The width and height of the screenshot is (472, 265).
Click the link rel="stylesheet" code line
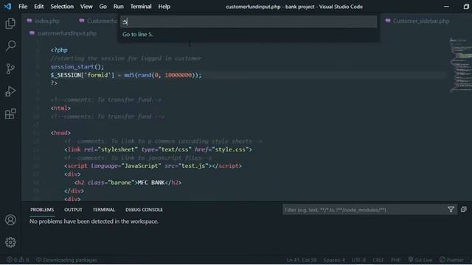158,149
